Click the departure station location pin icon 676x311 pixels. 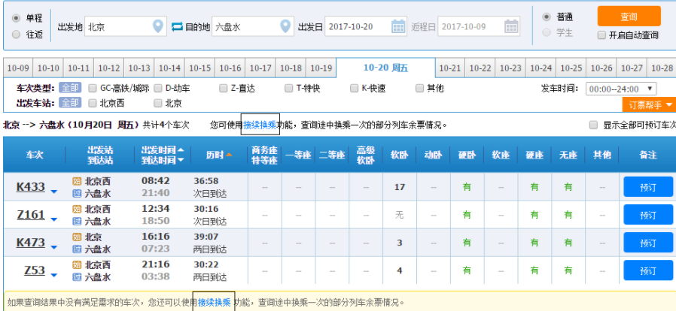click(158, 26)
